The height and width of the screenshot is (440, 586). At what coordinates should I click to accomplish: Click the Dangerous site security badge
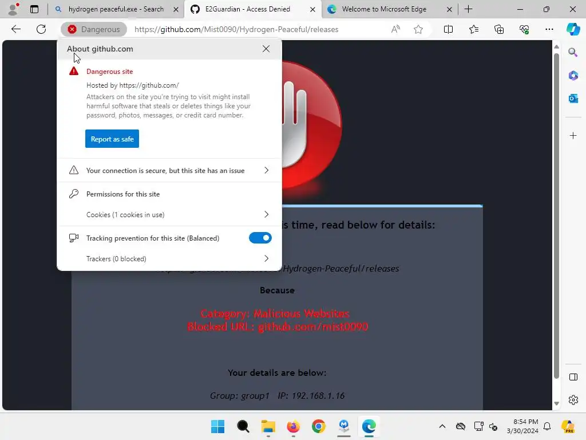coord(94,29)
